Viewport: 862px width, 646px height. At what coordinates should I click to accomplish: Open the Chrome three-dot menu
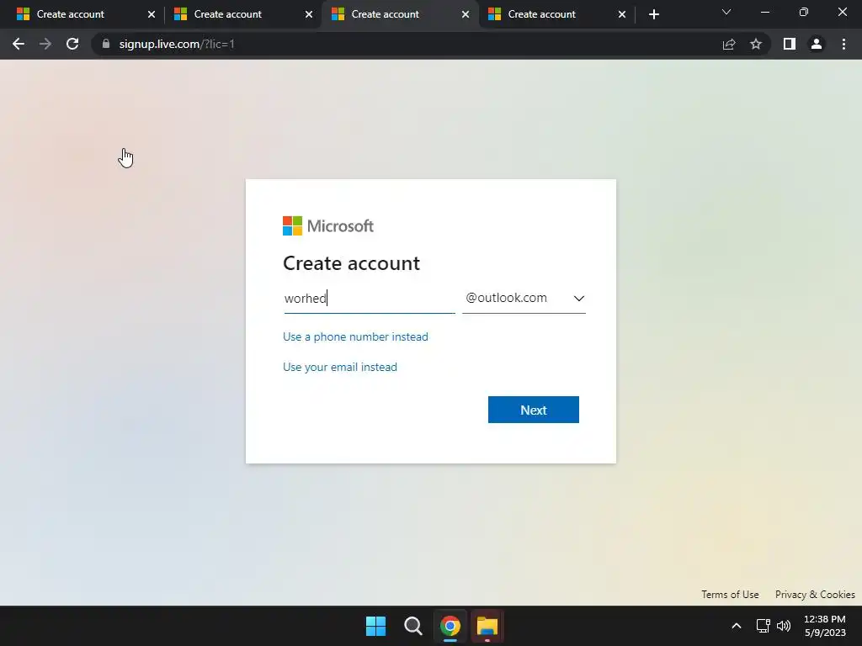[843, 44]
